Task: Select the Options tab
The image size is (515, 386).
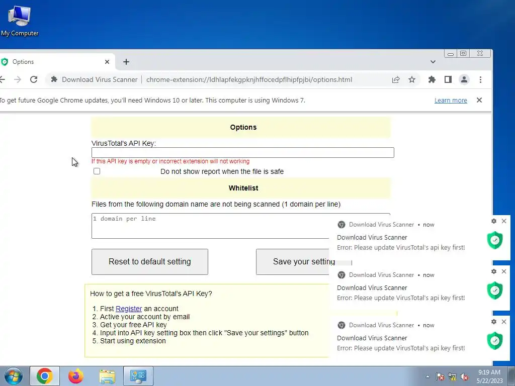Action: tap(56, 62)
